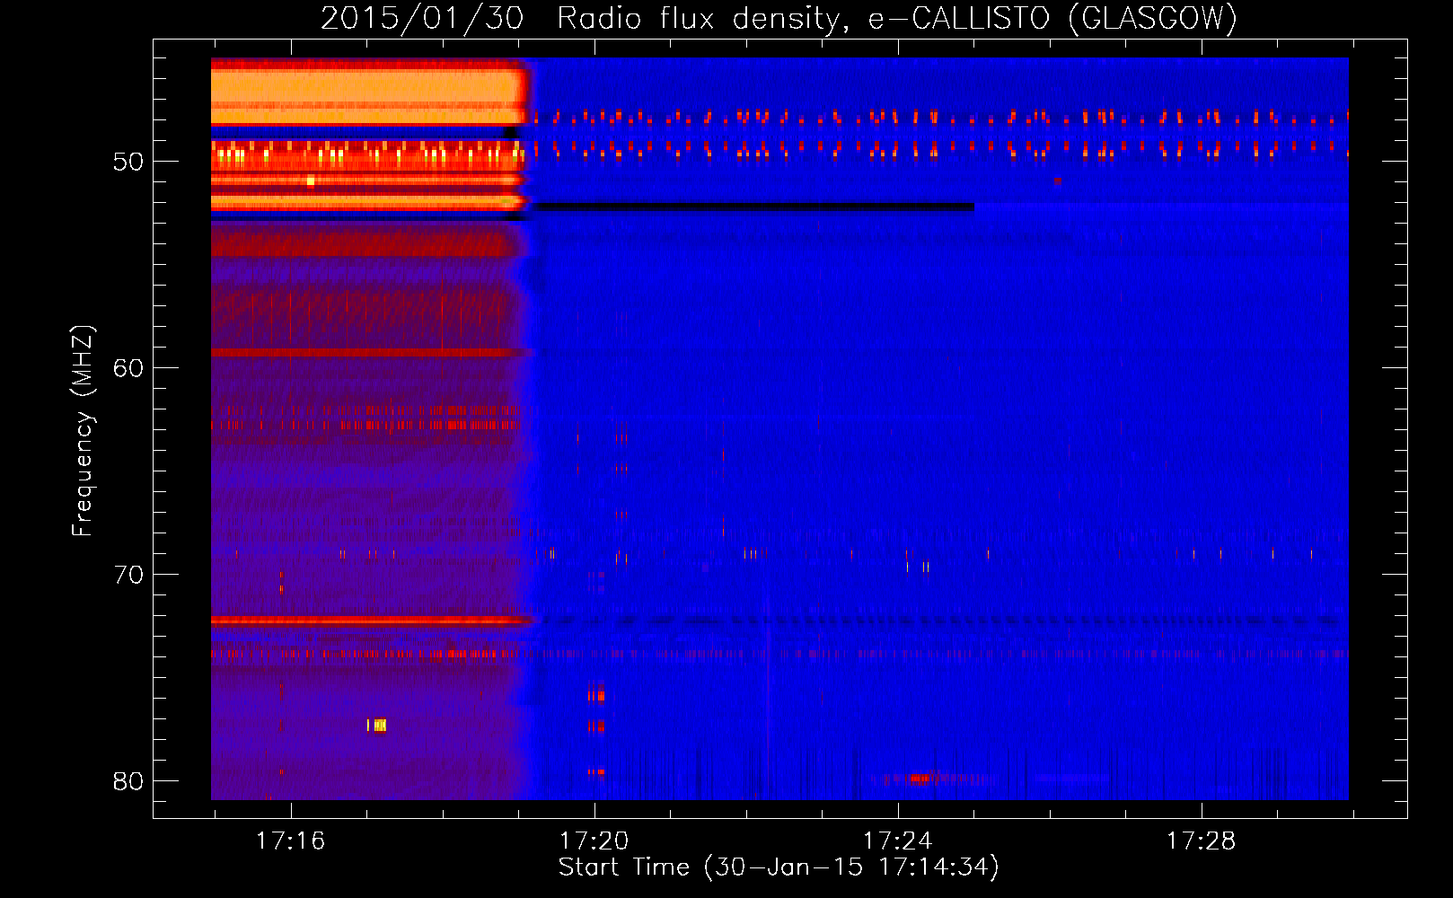The width and height of the screenshot is (1453, 898).
Task: Click the 60 frequency tick label
Action: [128, 368]
